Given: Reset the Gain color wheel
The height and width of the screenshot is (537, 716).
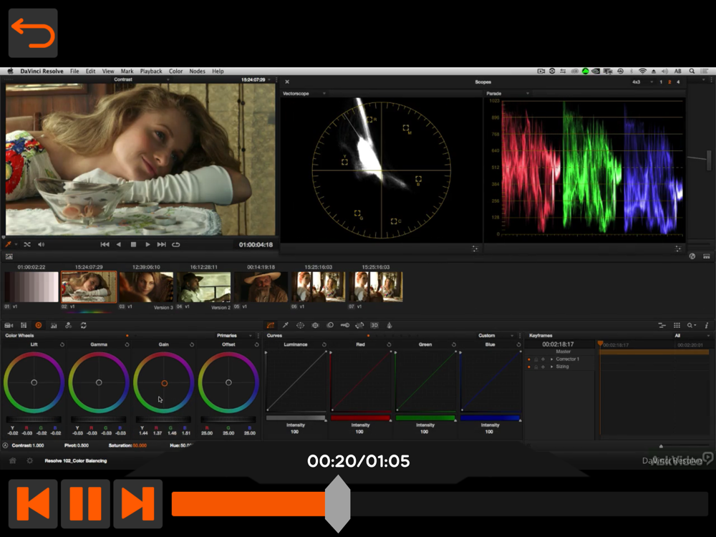Looking at the screenshot, I should 191,344.
